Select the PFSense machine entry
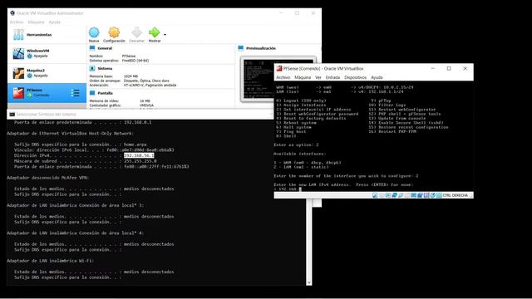Viewport: 532px width, 299px height. click(47, 92)
